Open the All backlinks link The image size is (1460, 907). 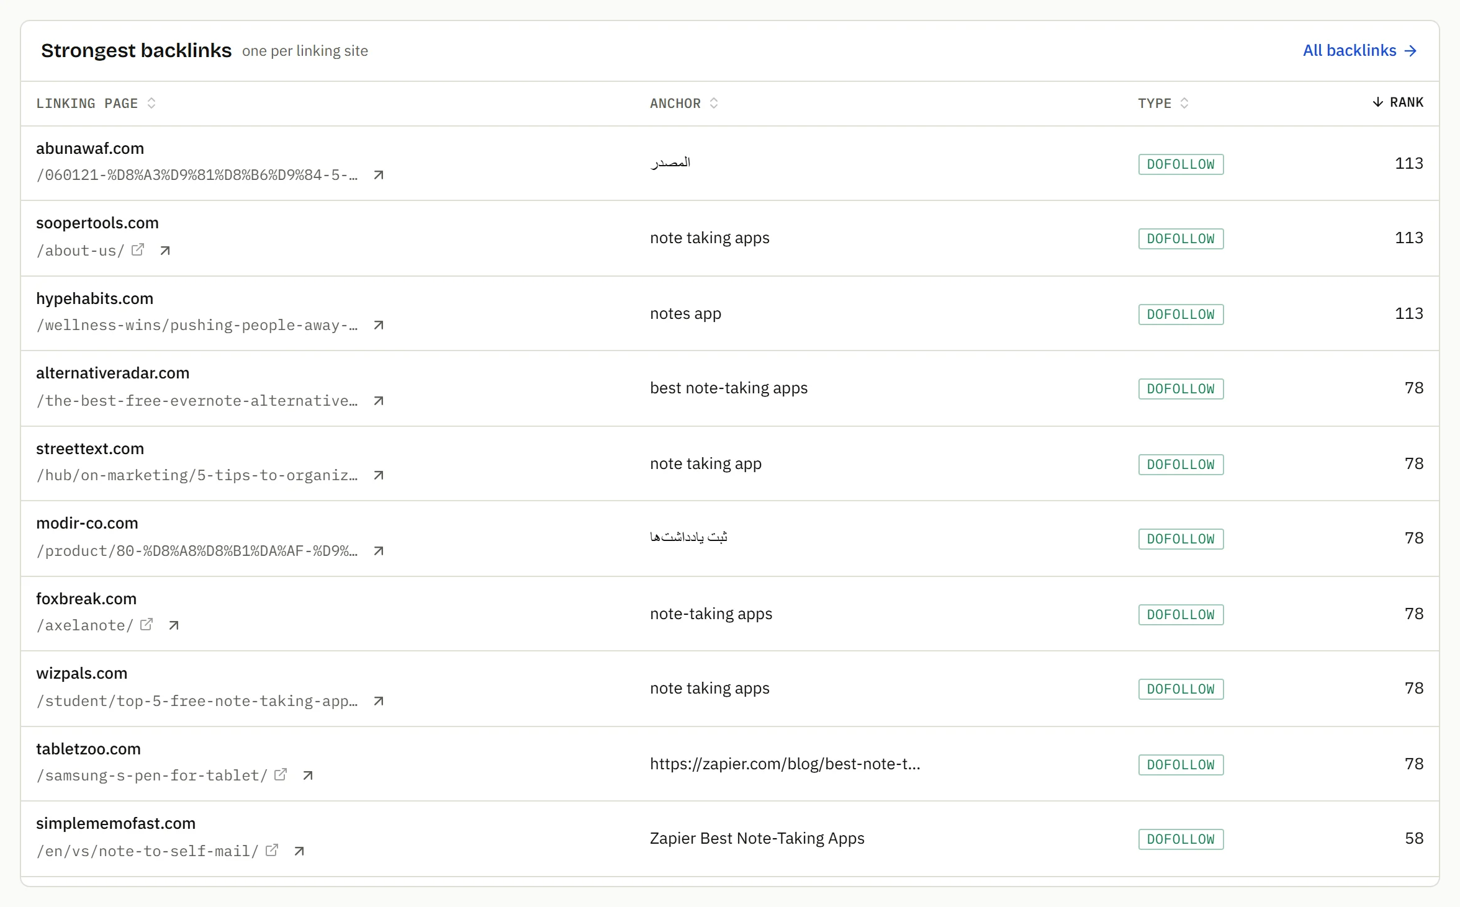pyautogui.click(x=1359, y=50)
